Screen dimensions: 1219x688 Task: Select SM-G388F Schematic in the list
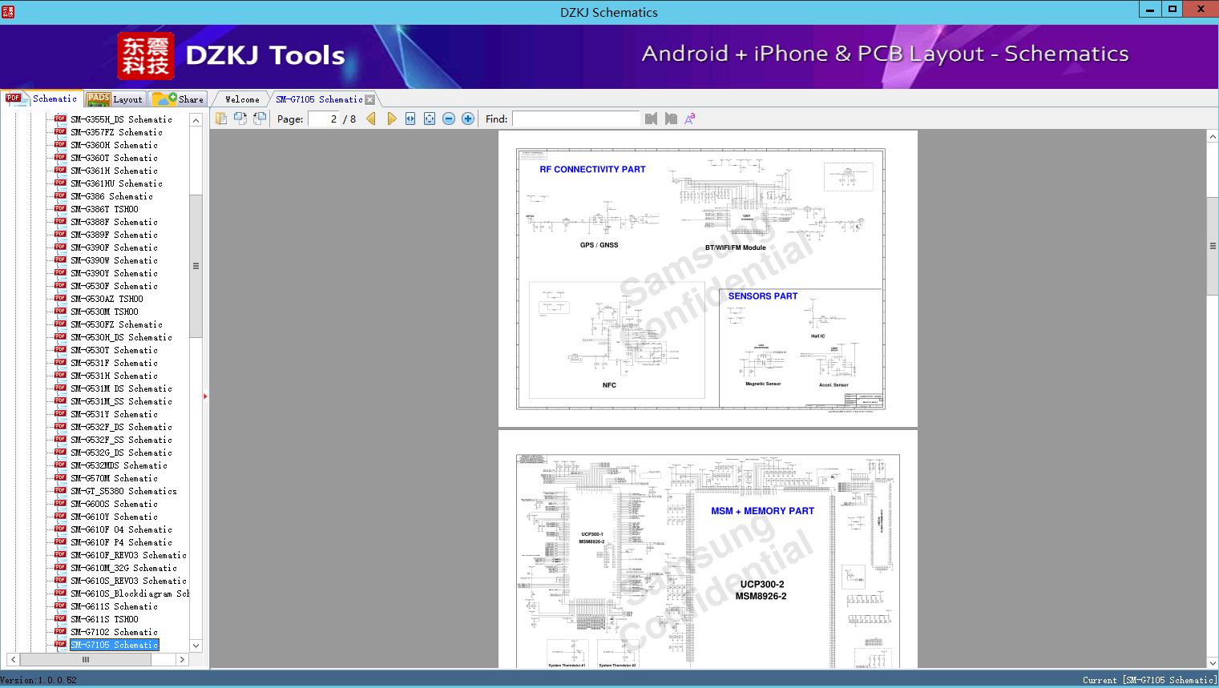(114, 222)
